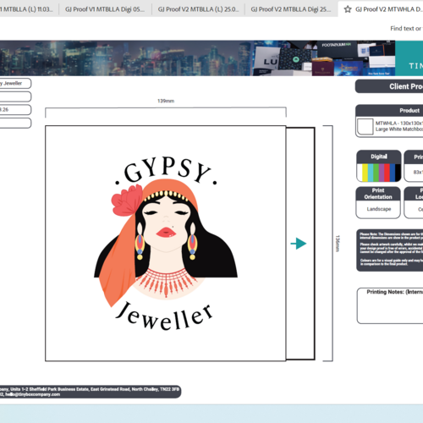Click the Printing Notes text box
The width and height of the screenshot is (423, 423).
pyautogui.click(x=390, y=305)
